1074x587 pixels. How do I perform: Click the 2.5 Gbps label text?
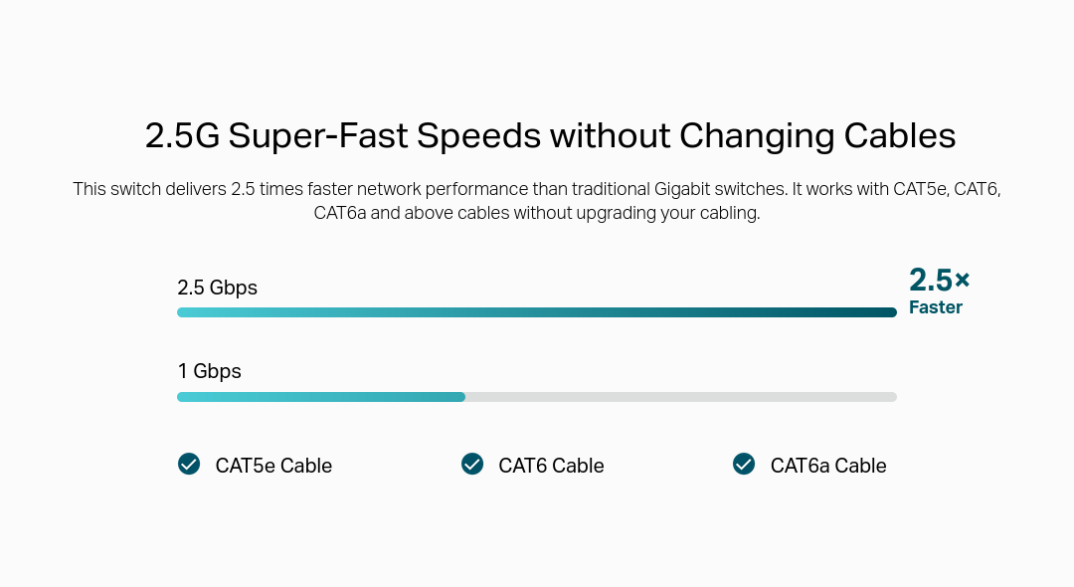217,288
